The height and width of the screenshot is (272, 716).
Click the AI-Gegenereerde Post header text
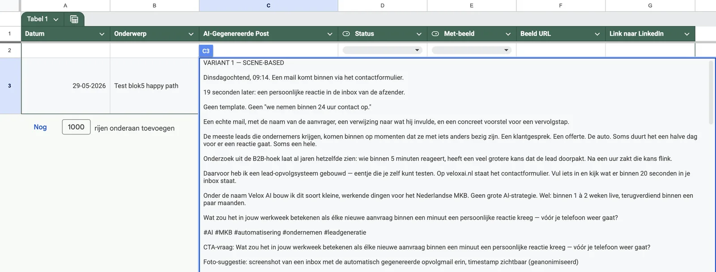[236, 34]
